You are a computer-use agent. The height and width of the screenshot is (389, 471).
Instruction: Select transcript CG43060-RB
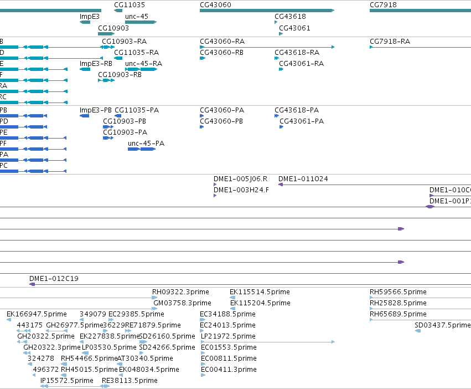coord(222,52)
